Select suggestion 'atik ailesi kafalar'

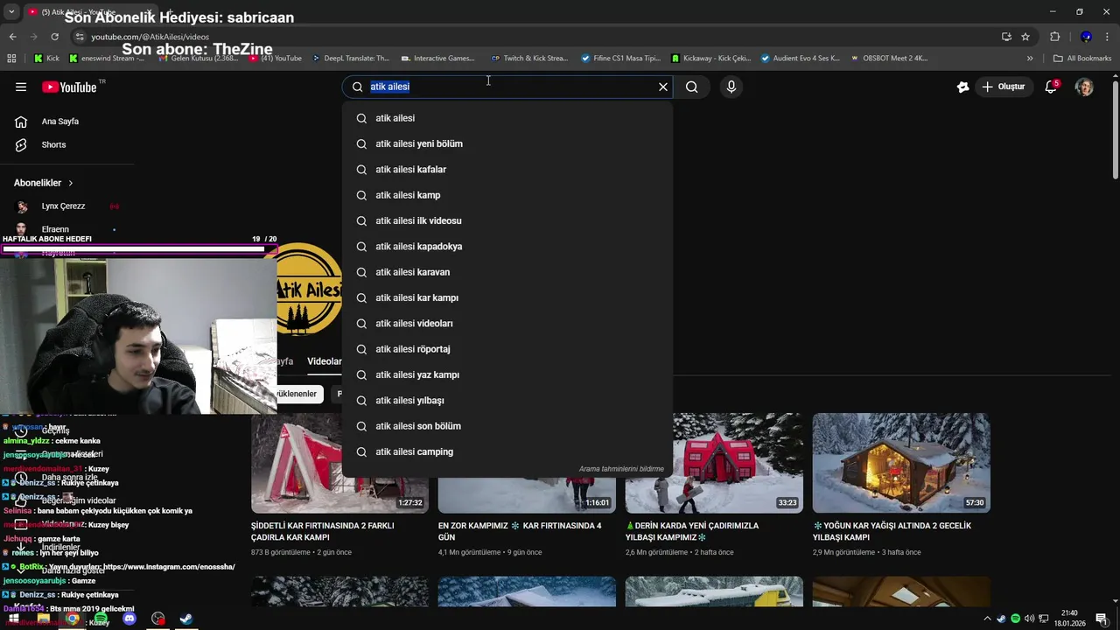tap(507, 169)
